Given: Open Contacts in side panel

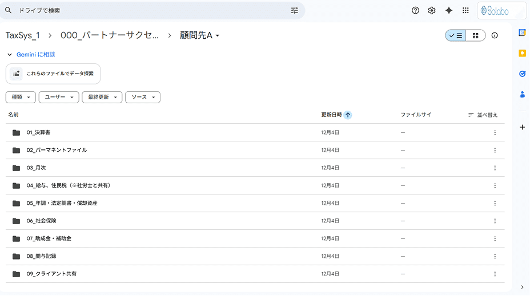Looking at the screenshot, I should (522, 94).
